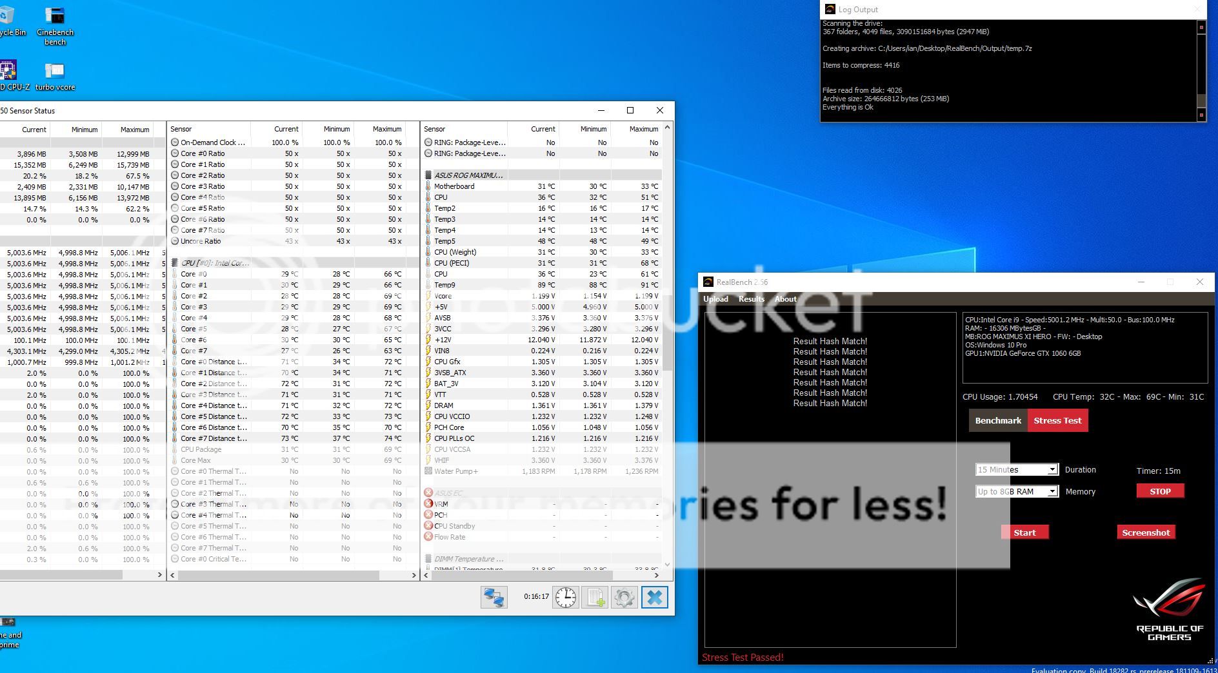Click the fan icon beside Water Pump+

(428, 471)
